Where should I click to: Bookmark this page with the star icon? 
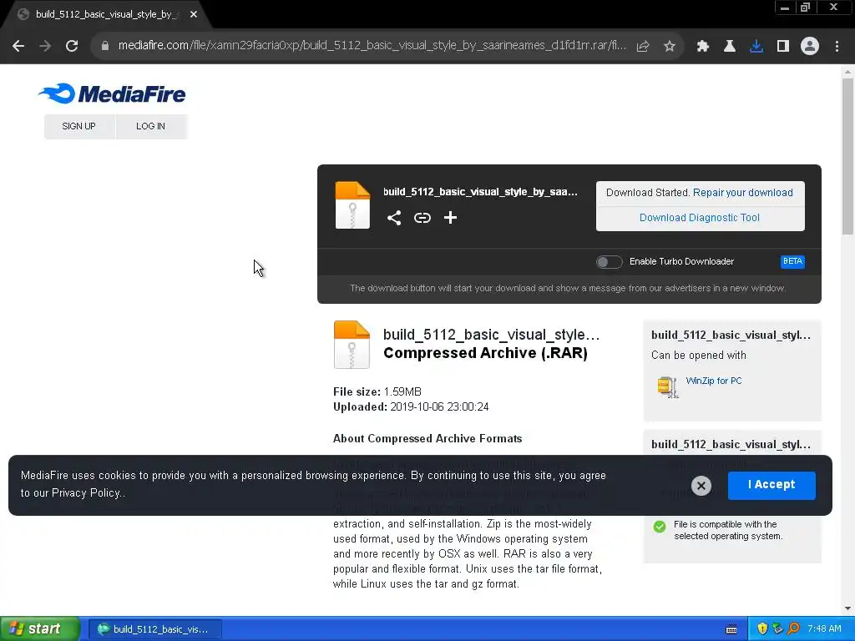pos(670,47)
